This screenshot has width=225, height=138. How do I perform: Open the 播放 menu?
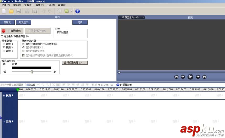pos(39,5)
